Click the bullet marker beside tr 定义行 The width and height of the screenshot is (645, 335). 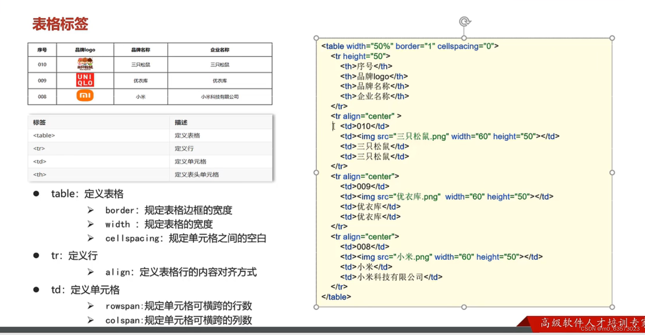36,255
